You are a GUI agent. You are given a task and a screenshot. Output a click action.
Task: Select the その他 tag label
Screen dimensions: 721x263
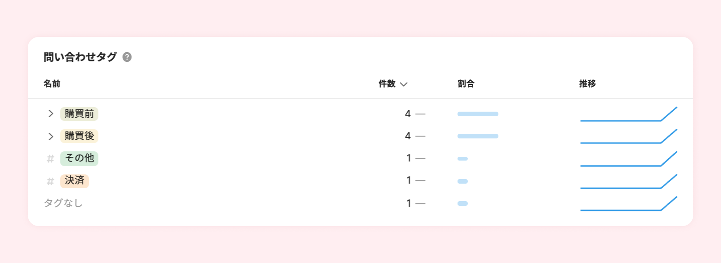tap(79, 158)
